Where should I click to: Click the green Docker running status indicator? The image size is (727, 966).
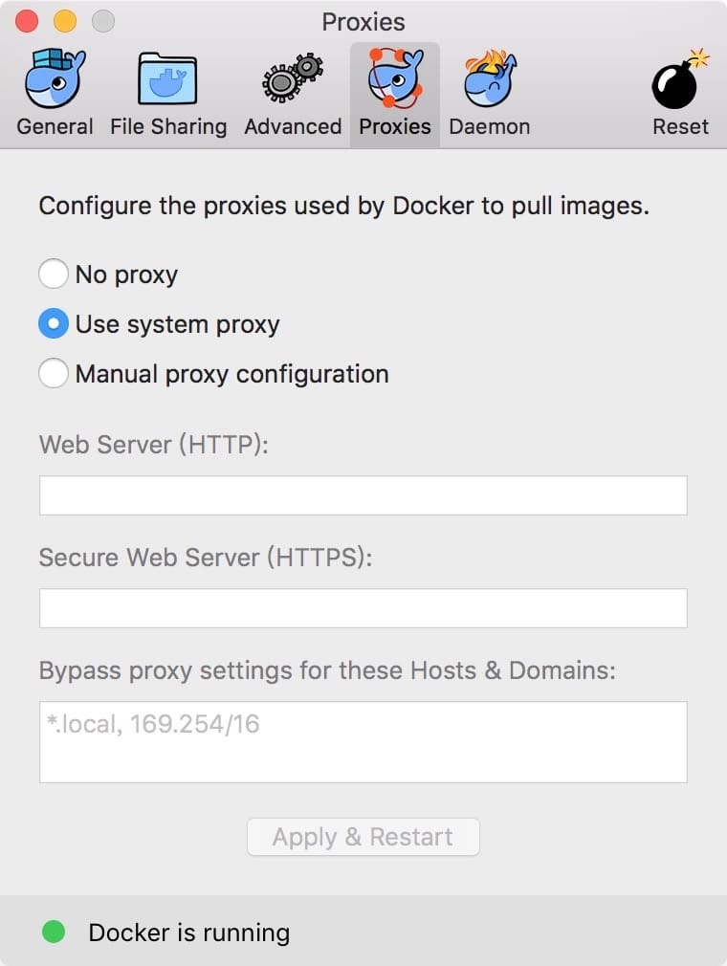click(55, 932)
